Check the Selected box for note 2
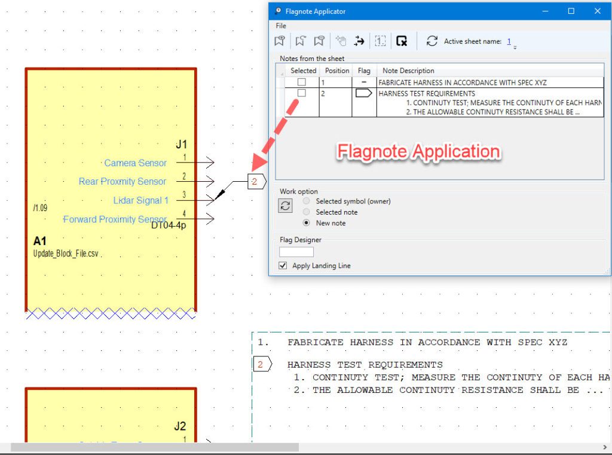612x455 pixels. [x=302, y=93]
